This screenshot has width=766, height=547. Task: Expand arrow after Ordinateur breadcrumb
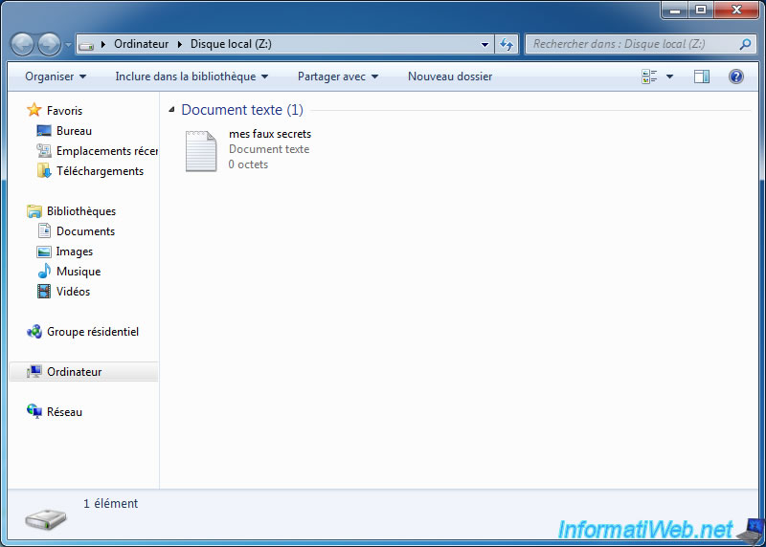[x=180, y=44]
